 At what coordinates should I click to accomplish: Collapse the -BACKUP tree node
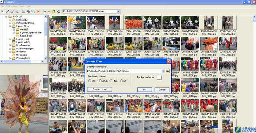coord(6,17)
